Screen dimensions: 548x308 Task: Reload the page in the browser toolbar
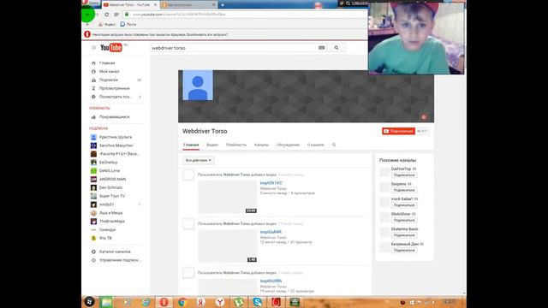click(x=106, y=15)
